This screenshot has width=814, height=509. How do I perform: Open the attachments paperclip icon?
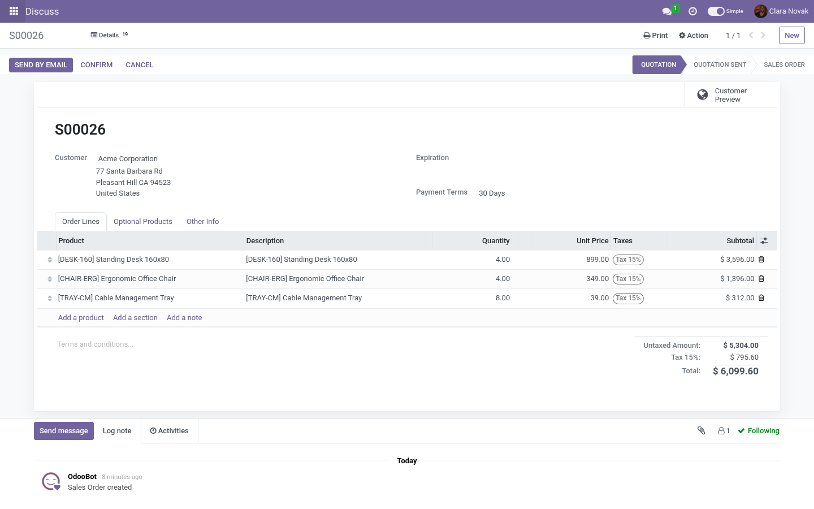coord(702,431)
